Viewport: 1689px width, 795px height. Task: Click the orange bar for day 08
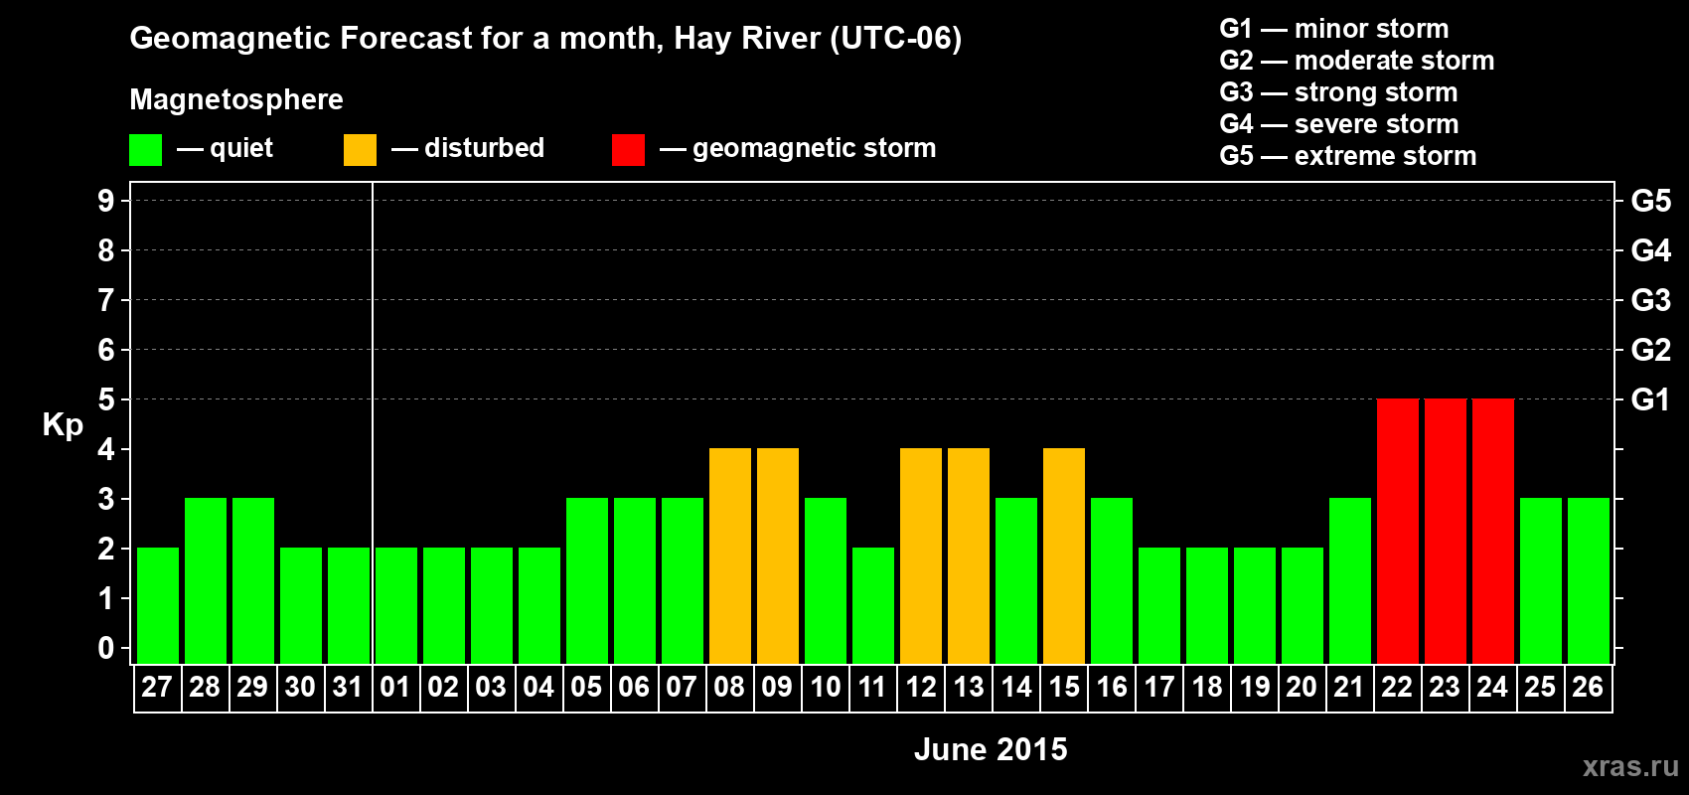pyautogui.click(x=730, y=556)
